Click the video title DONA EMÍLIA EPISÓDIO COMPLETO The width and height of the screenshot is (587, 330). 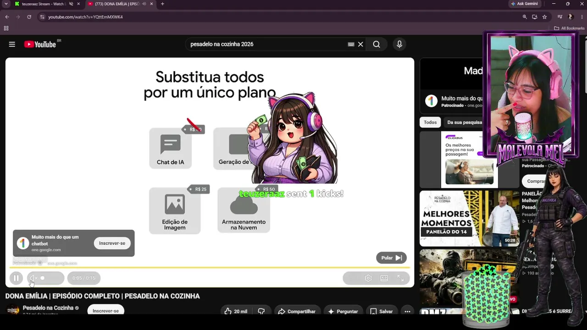[103, 296]
